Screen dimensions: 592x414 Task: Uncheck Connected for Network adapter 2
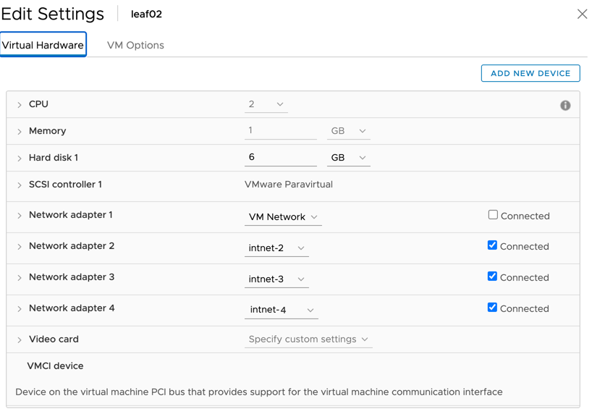pos(493,245)
